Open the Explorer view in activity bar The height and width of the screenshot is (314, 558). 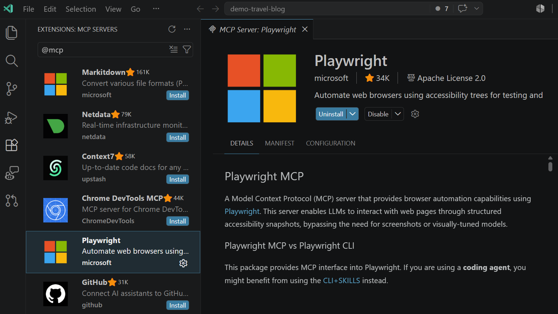12,33
